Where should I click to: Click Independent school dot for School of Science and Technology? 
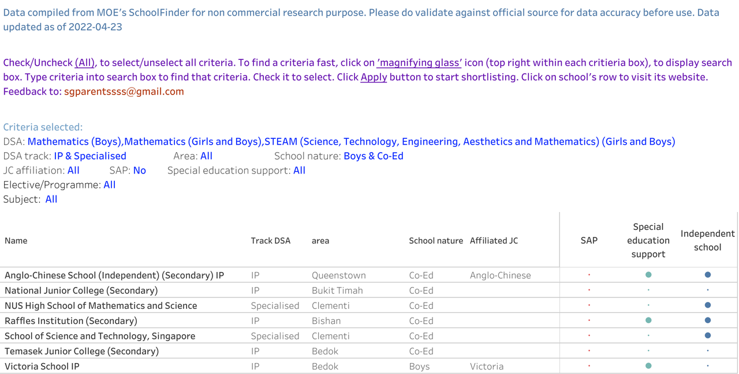click(x=708, y=335)
